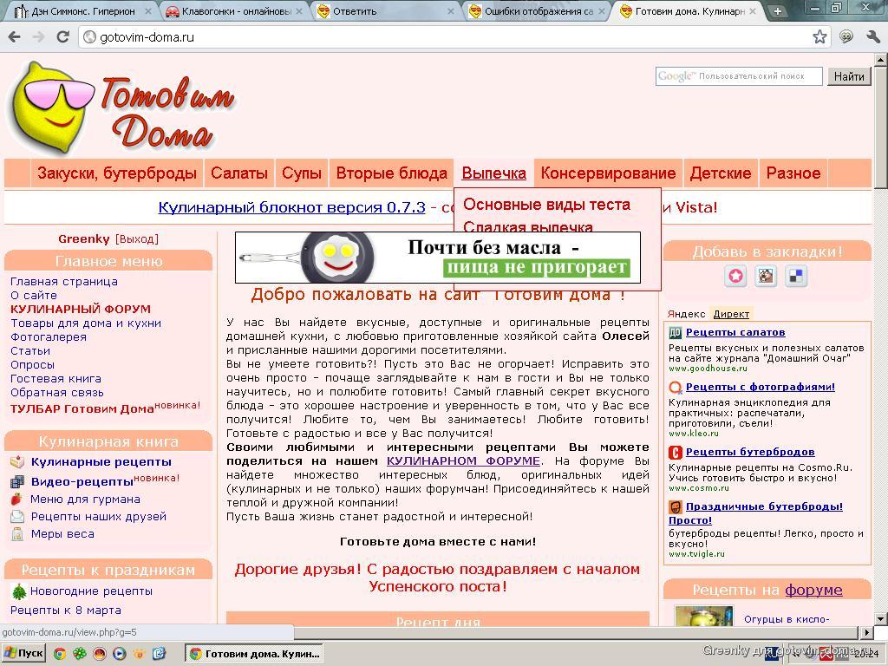This screenshot has height=666, width=888.
Task: Open the КУЛИНАРНОМ ФОРУМЕ link in the welcome text
Action: pos(463,461)
